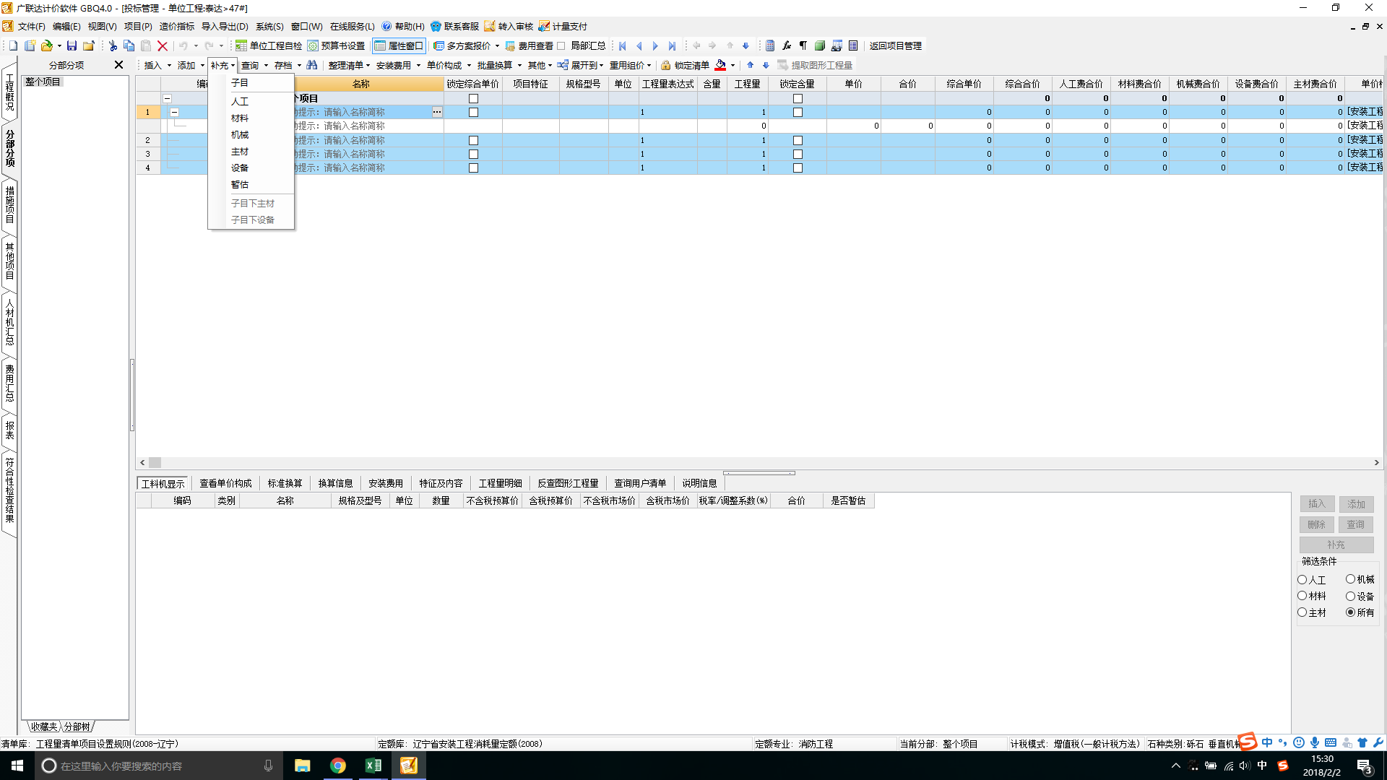Switch to 标准换算 tab

click(285, 483)
